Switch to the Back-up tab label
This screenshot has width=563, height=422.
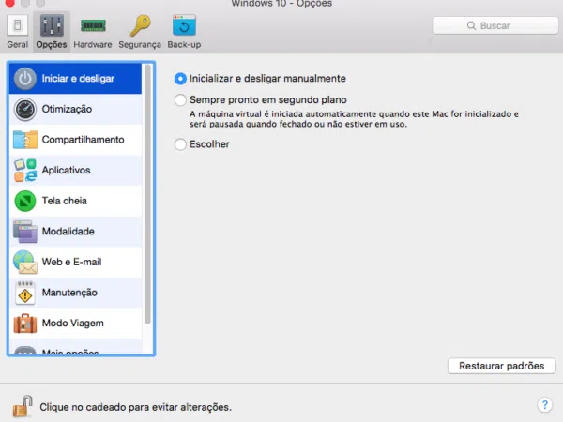[x=184, y=44]
